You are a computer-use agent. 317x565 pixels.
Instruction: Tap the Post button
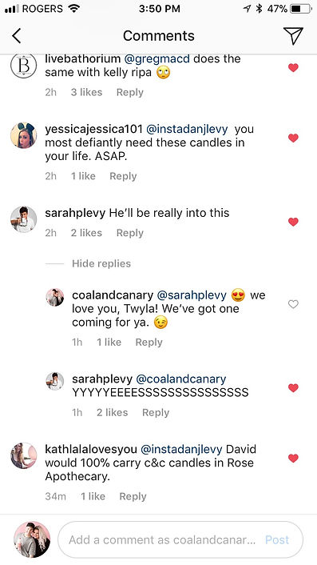pyautogui.click(x=277, y=539)
